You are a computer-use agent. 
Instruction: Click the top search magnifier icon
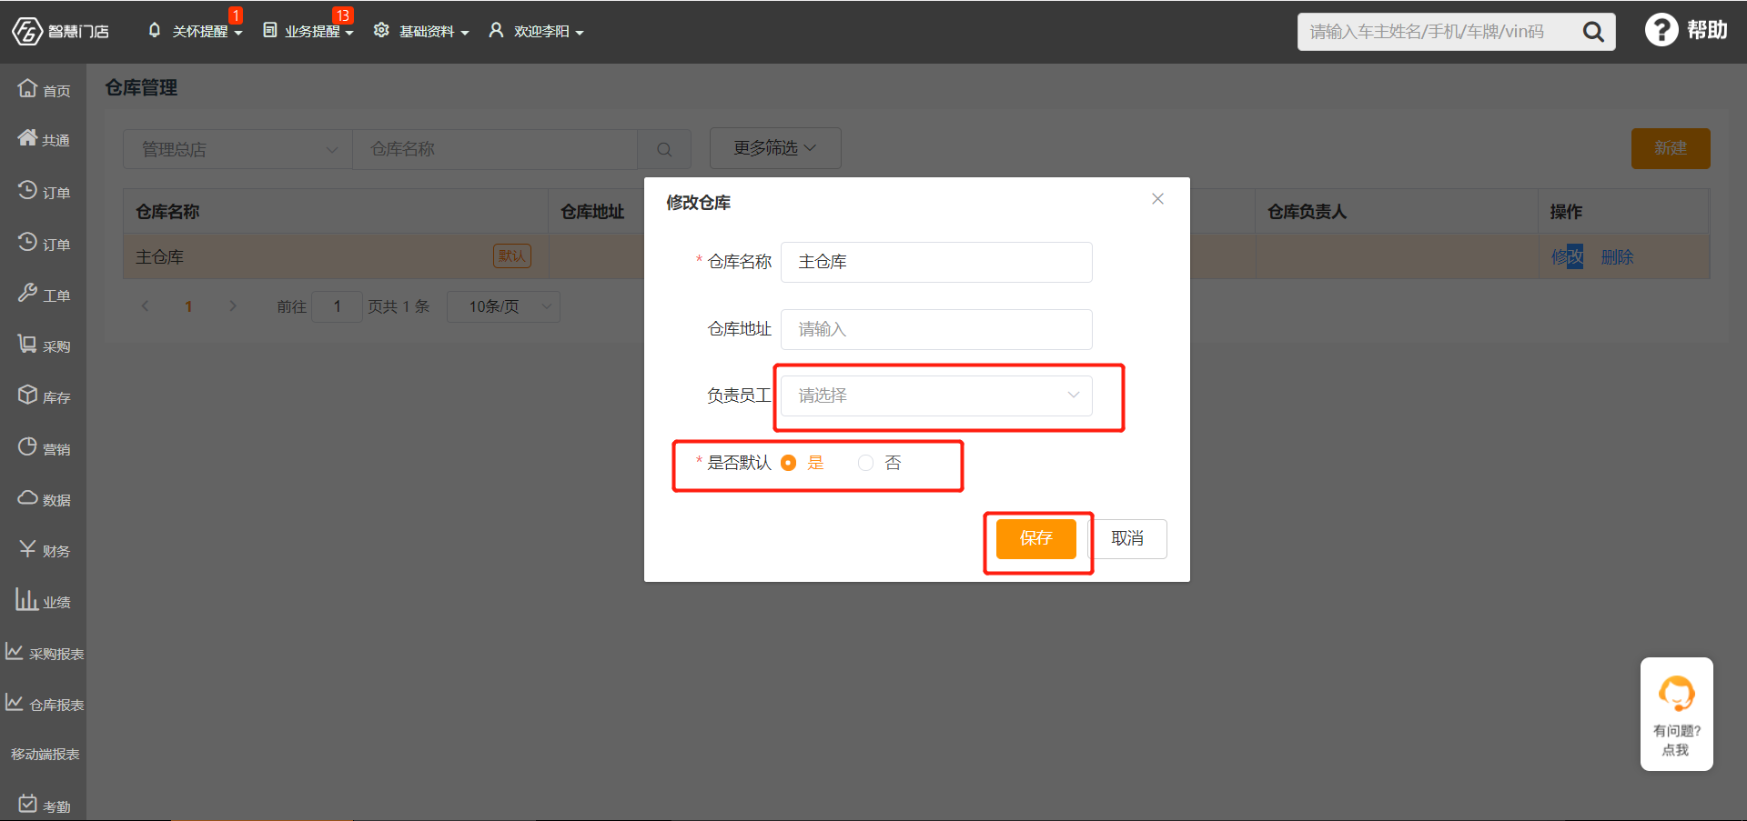(x=1593, y=32)
